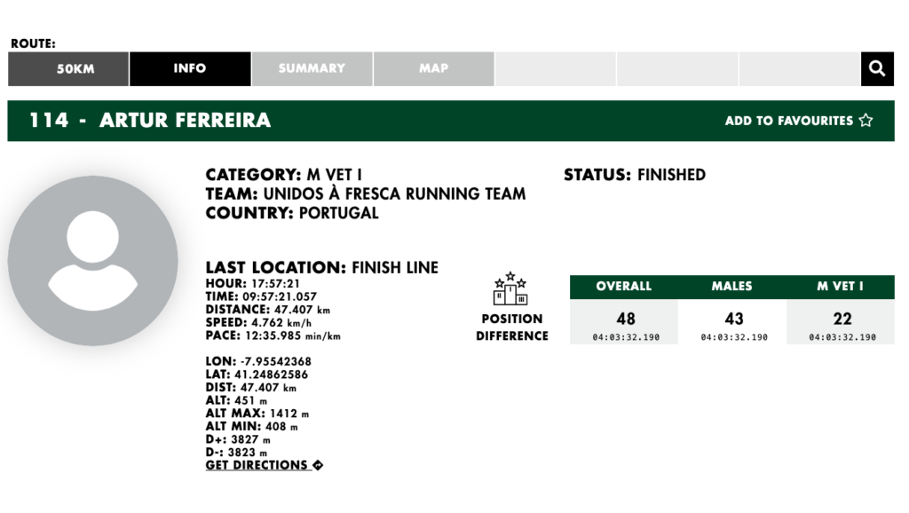Click the favourites star icon
Screen dimensions: 909x513
866,120
